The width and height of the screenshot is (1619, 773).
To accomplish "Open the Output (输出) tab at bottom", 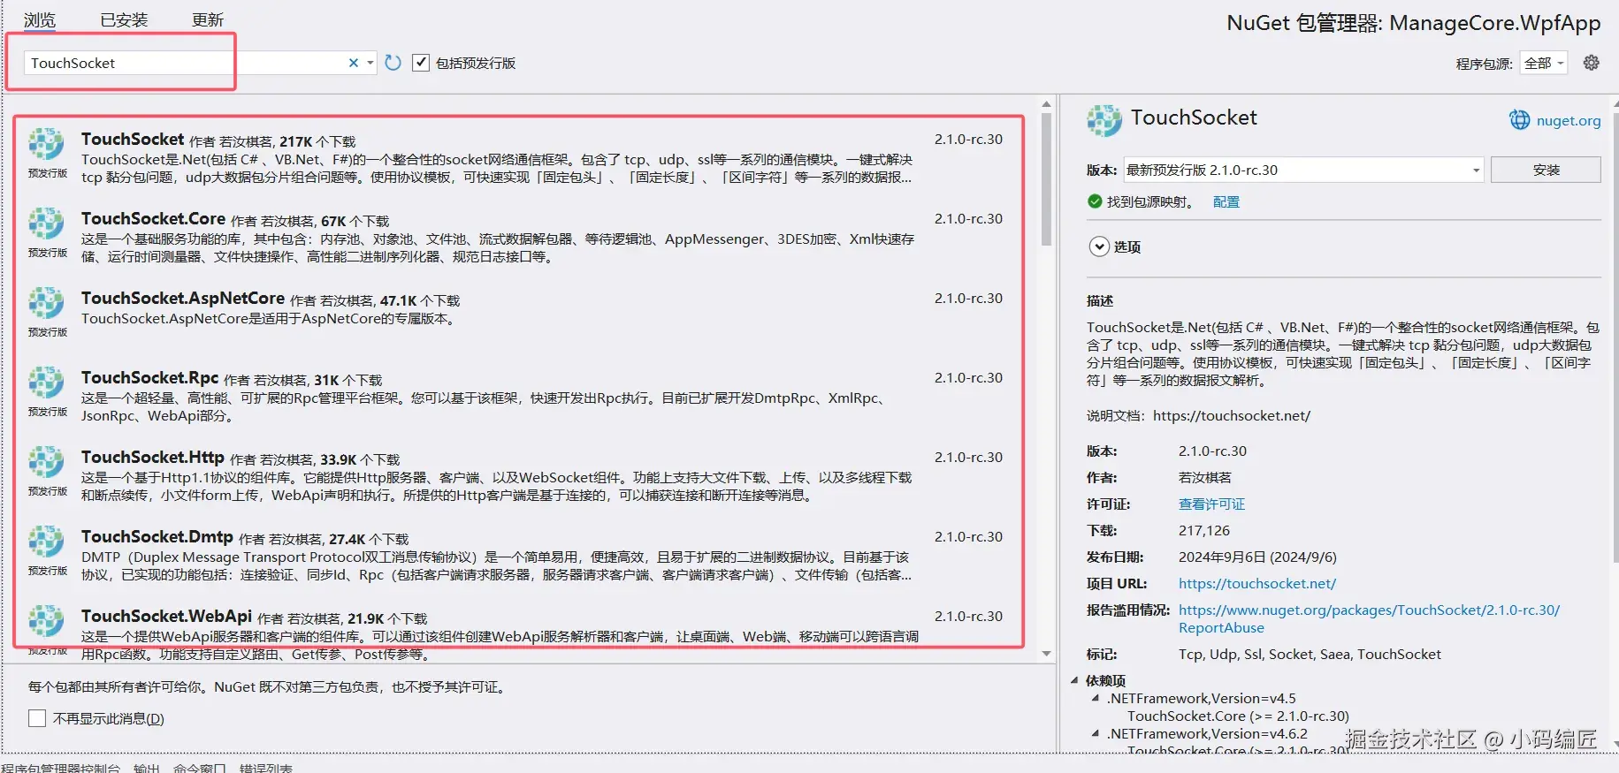I will tap(147, 768).
